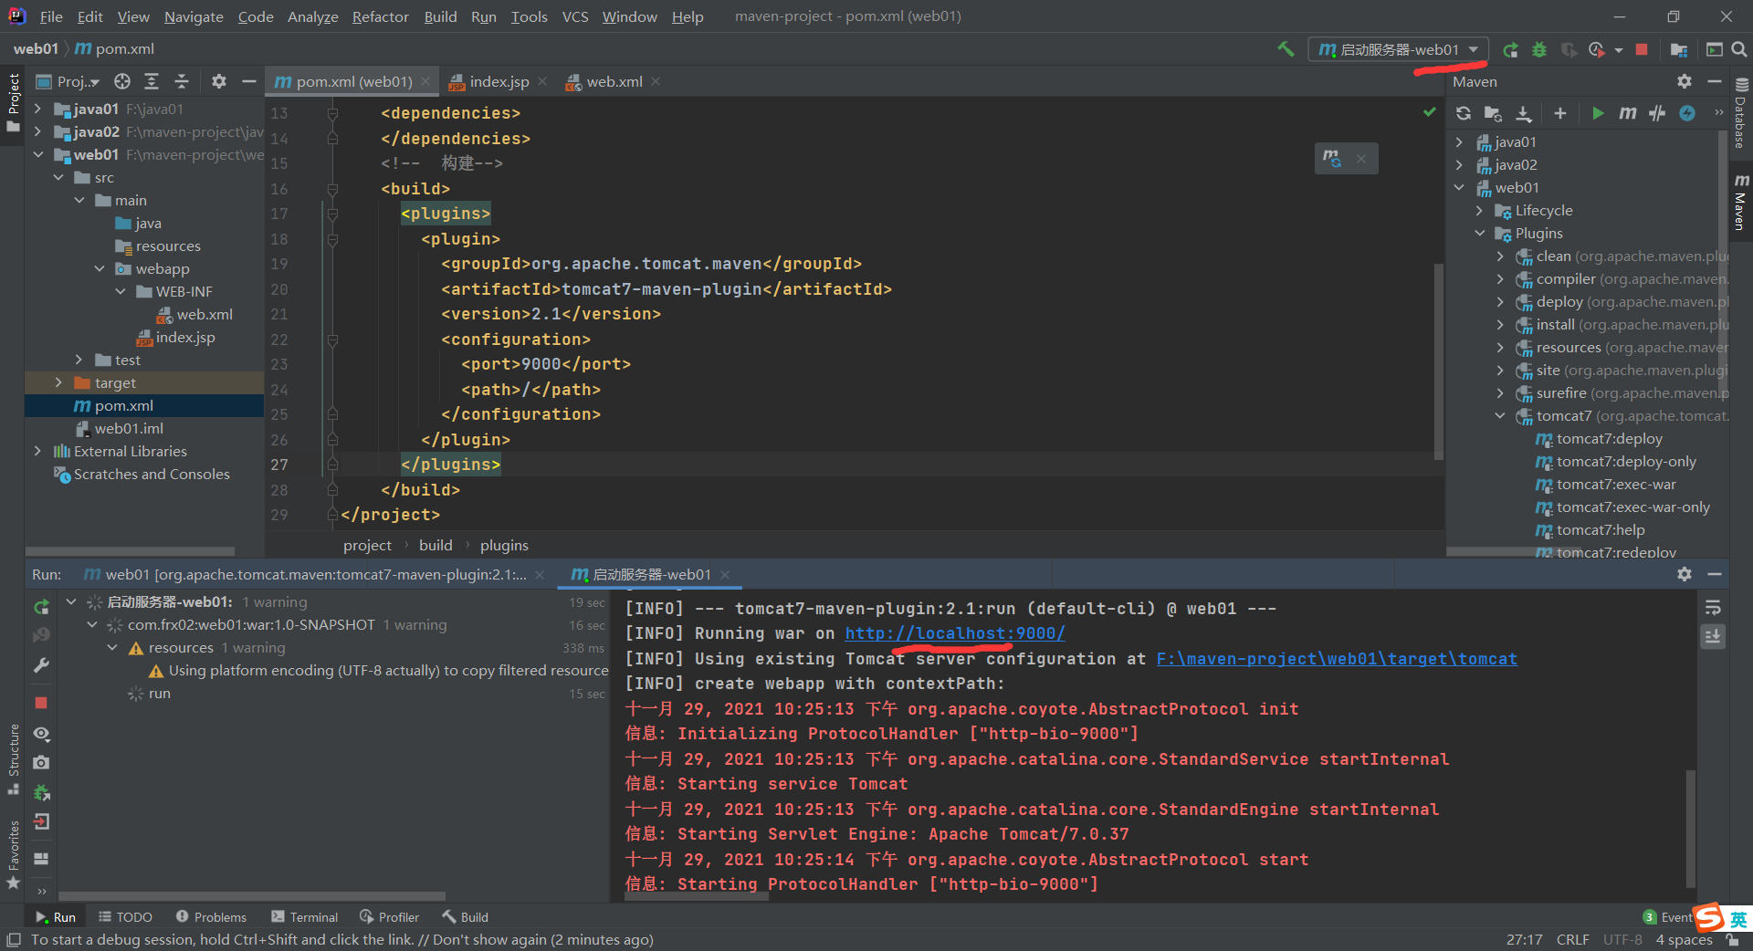Stop the running server with red square
The height and width of the screenshot is (951, 1753).
tap(1642, 49)
